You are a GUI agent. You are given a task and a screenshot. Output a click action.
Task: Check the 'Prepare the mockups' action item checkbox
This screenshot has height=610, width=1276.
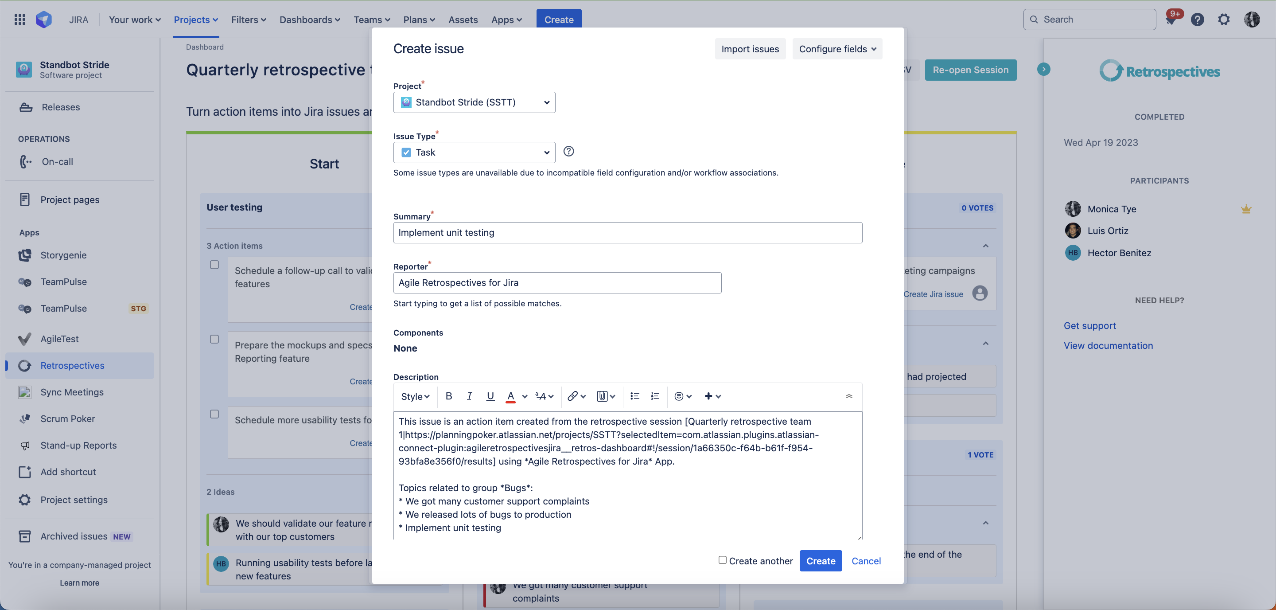214,339
